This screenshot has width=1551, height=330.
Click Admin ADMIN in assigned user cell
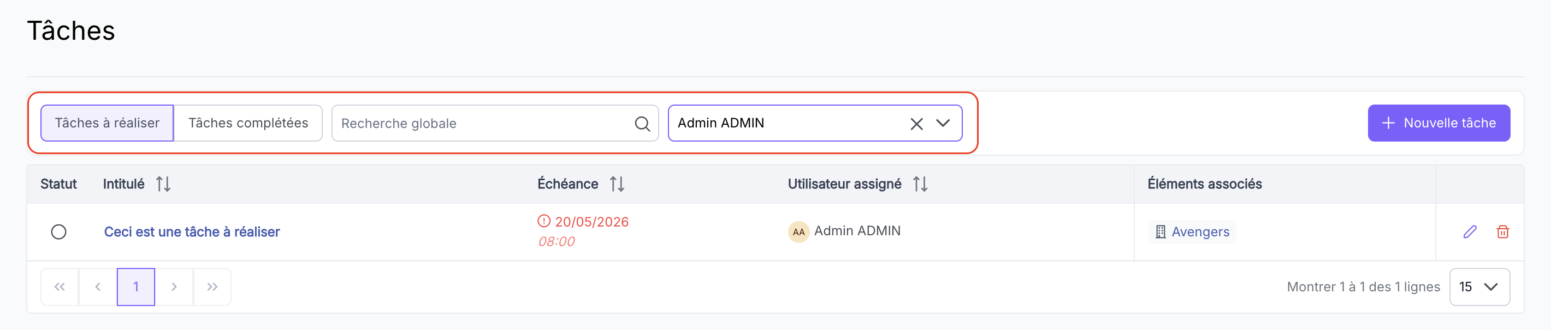857,231
